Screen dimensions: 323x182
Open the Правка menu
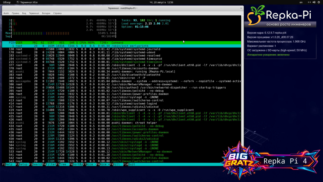pyautogui.click(x=15, y=13)
